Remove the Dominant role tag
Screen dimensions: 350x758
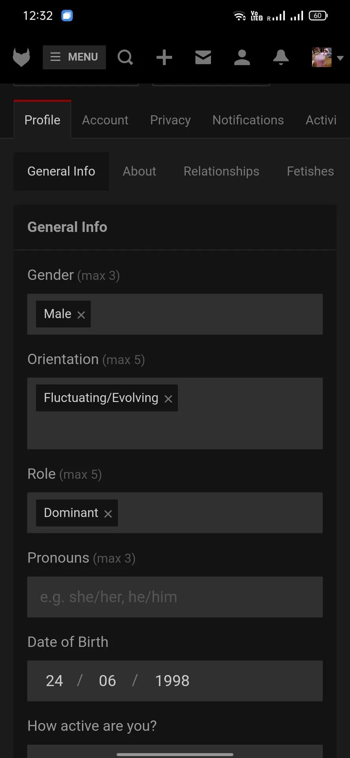(x=108, y=514)
